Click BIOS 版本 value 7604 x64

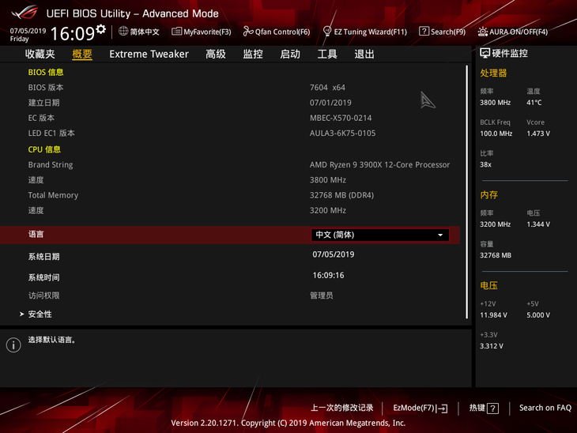pyautogui.click(x=327, y=88)
